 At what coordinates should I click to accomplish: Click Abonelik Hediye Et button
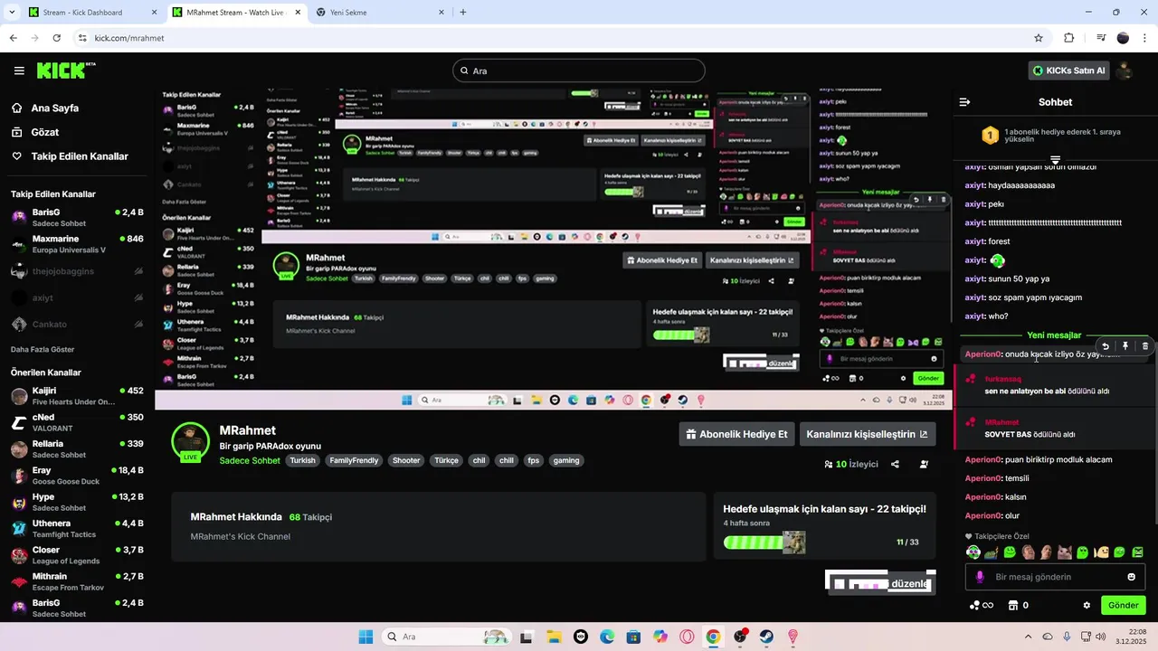(x=736, y=434)
